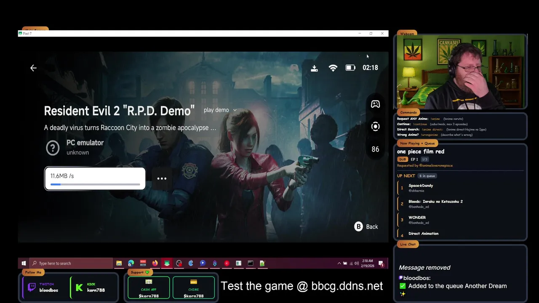Open Firefox from the taskbar
The image size is (539, 303).
pyautogui.click(x=155, y=263)
